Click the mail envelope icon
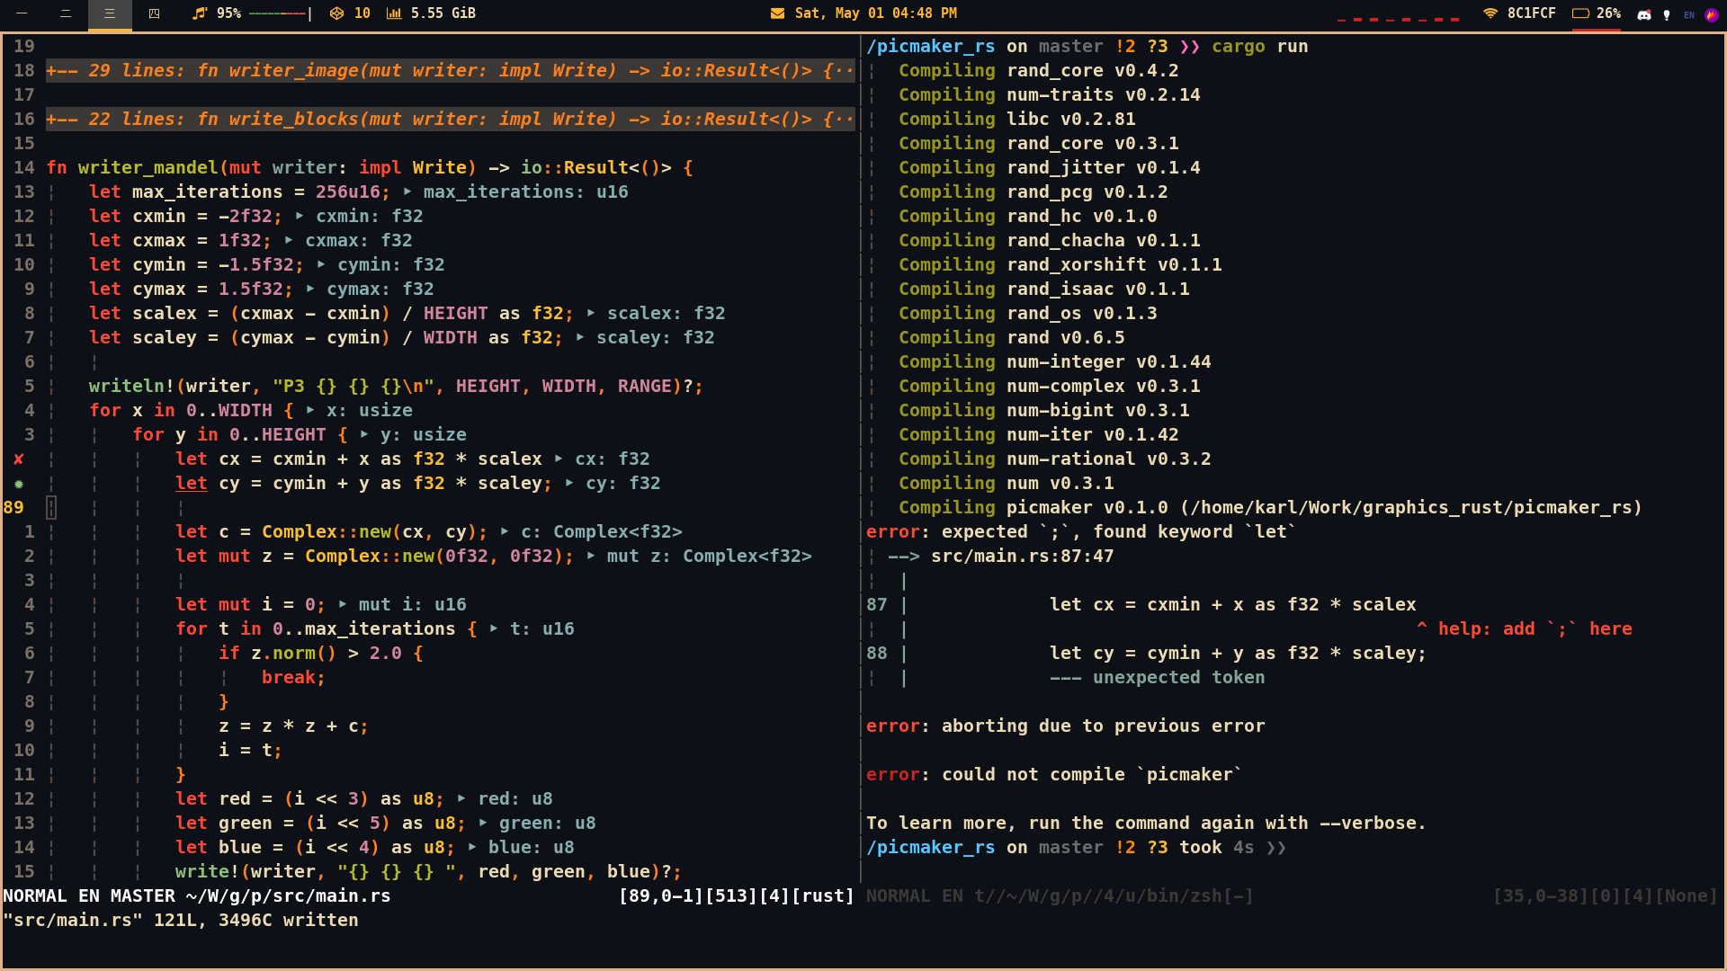The height and width of the screenshot is (971, 1727). click(x=777, y=13)
